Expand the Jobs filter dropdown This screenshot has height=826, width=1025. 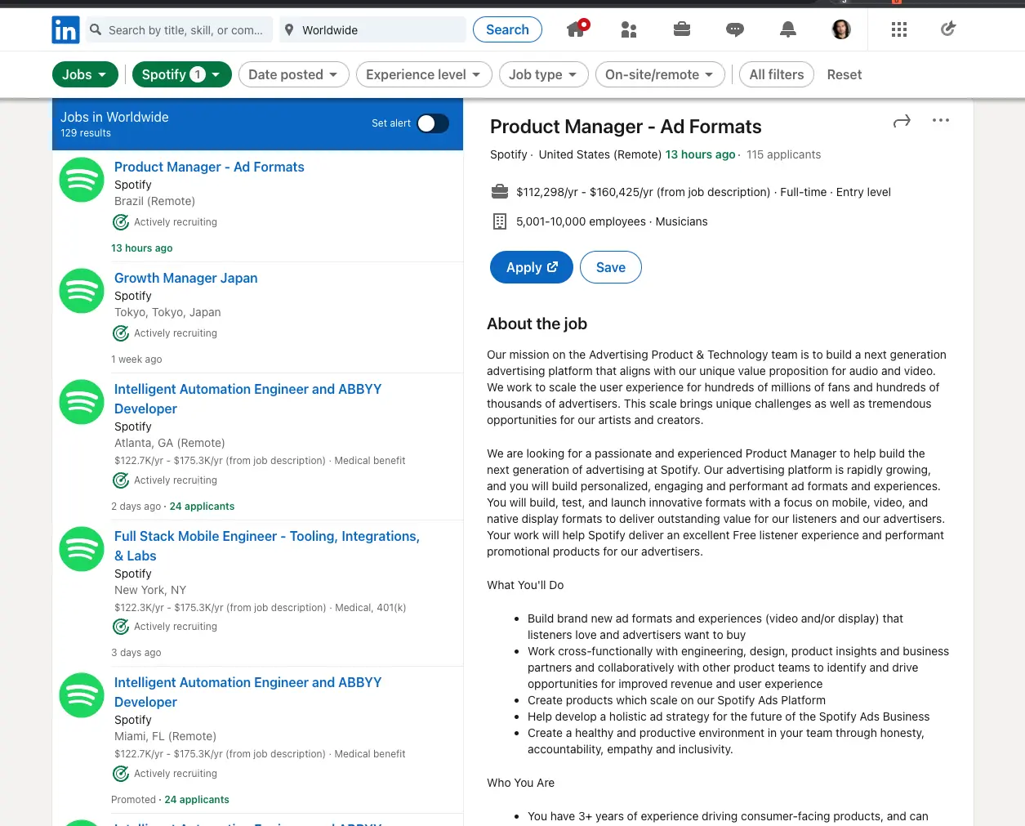(85, 74)
